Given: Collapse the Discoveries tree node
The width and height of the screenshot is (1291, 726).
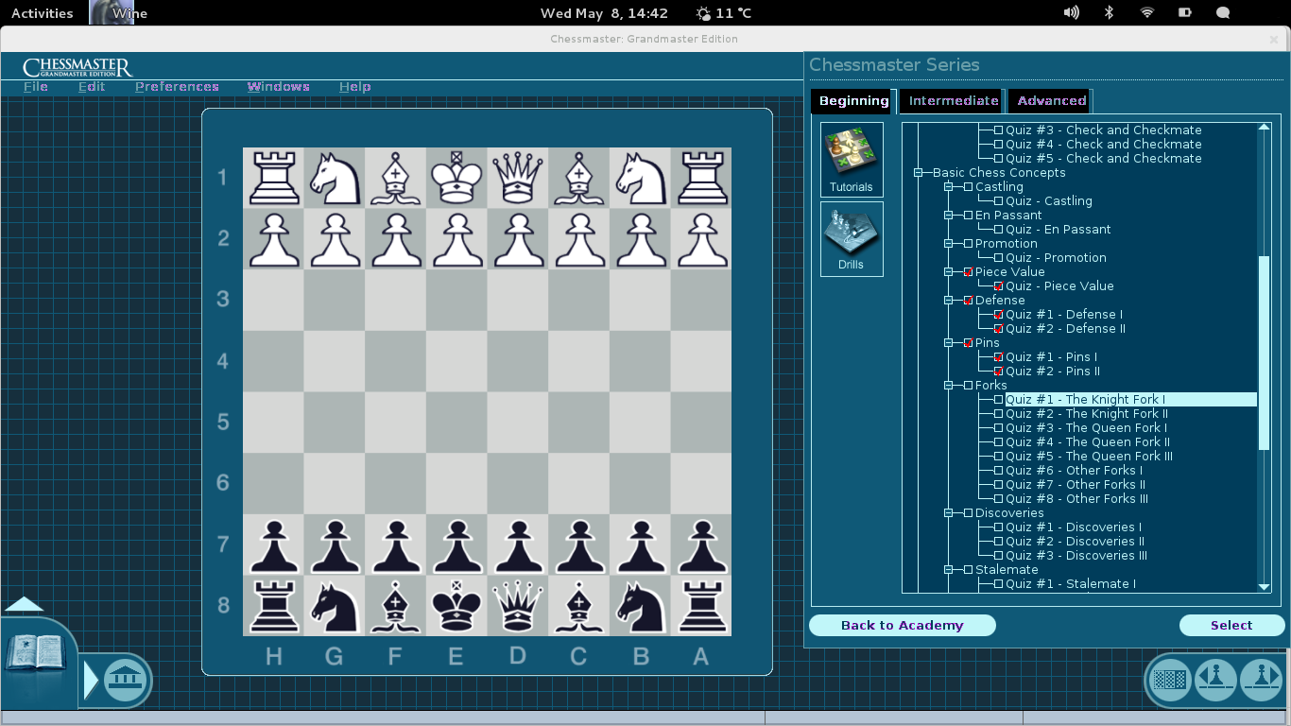Looking at the screenshot, I should point(949,513).
